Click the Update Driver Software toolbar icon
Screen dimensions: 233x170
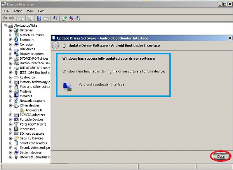tap(64, 18)
